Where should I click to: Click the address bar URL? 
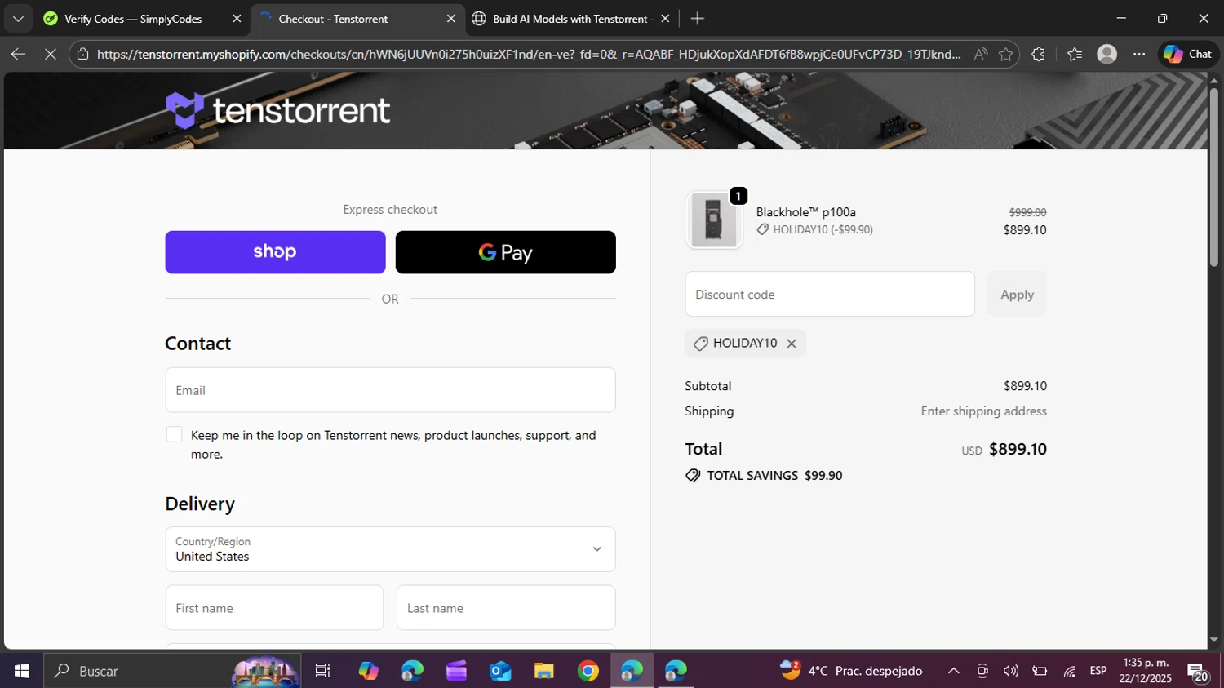click(528, 54)
